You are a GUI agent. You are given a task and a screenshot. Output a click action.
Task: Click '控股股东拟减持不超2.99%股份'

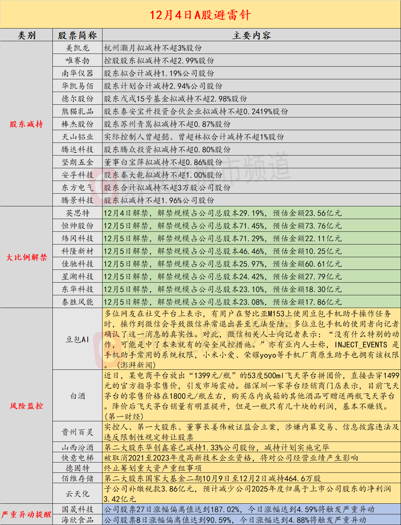(x=159, y=61)
